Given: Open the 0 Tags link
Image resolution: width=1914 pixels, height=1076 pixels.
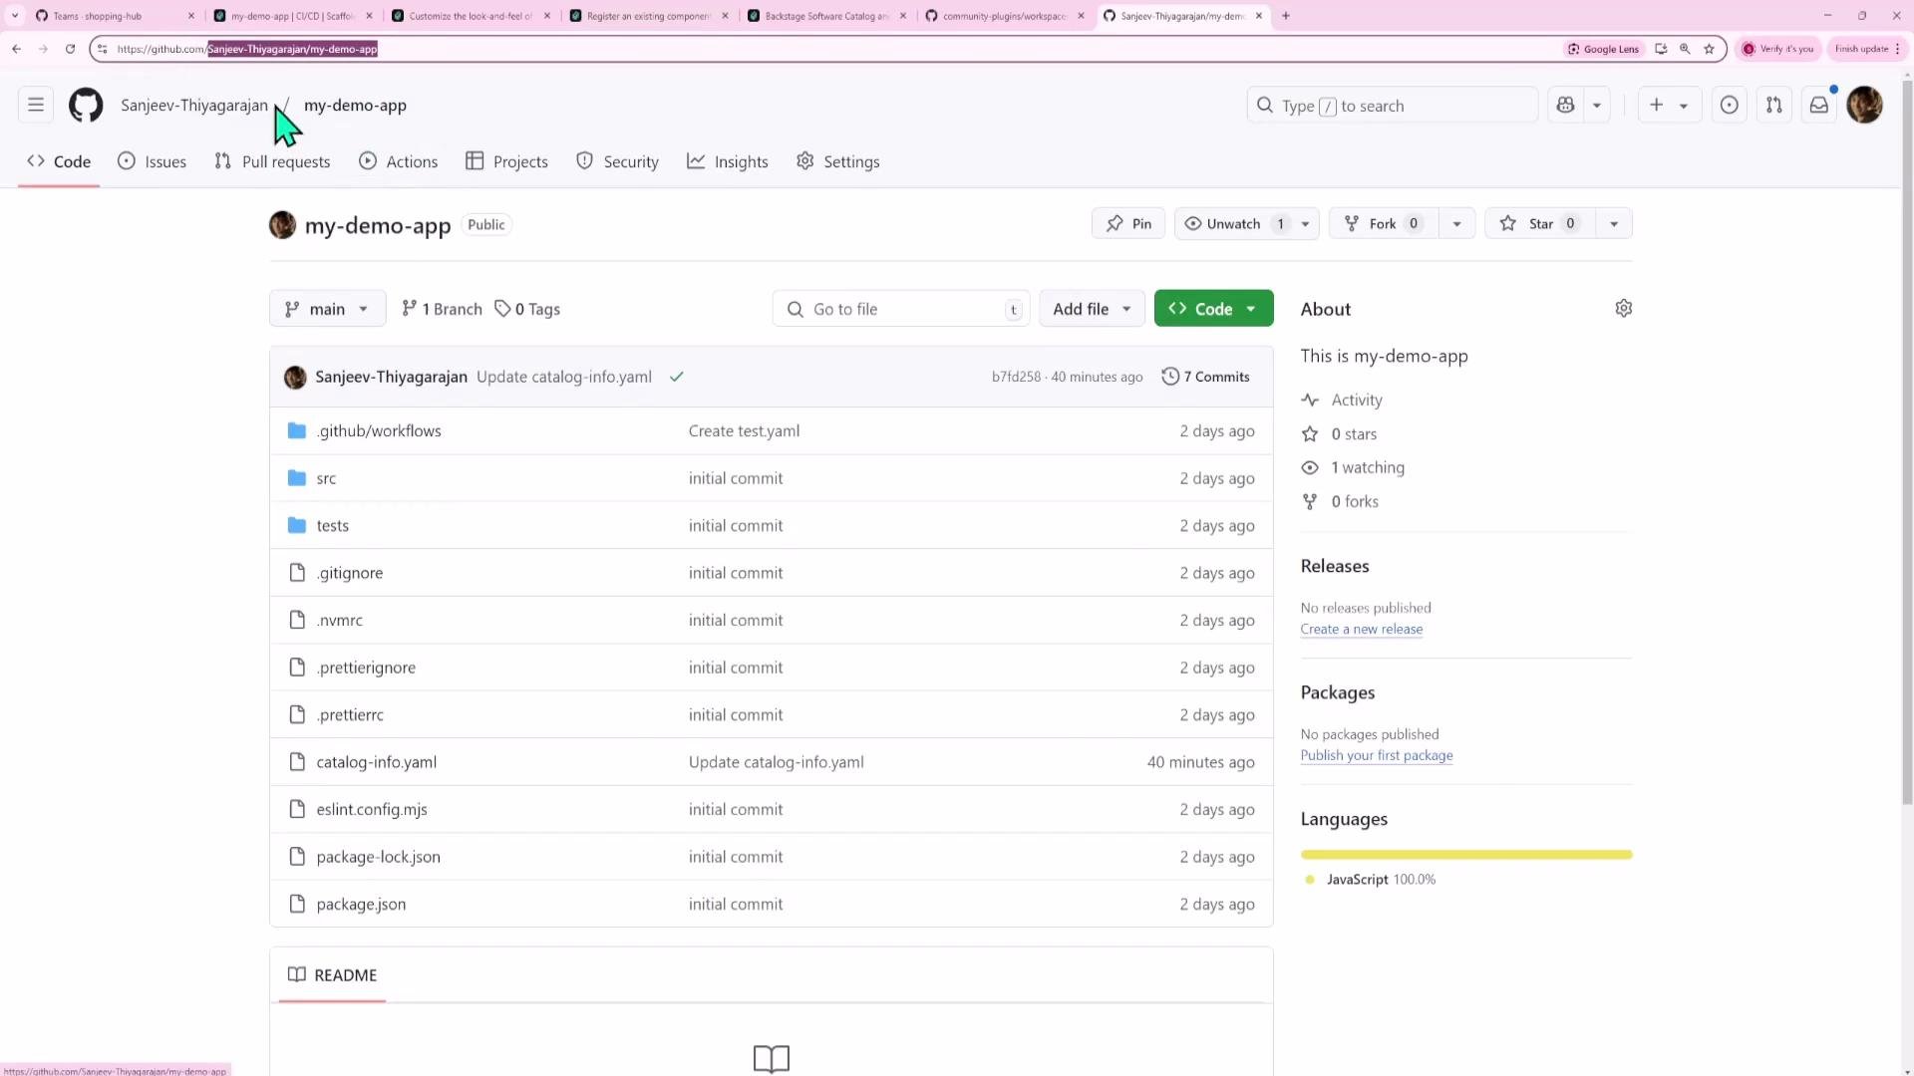Looking at the screenshot, I should click(x=527, y=309).
